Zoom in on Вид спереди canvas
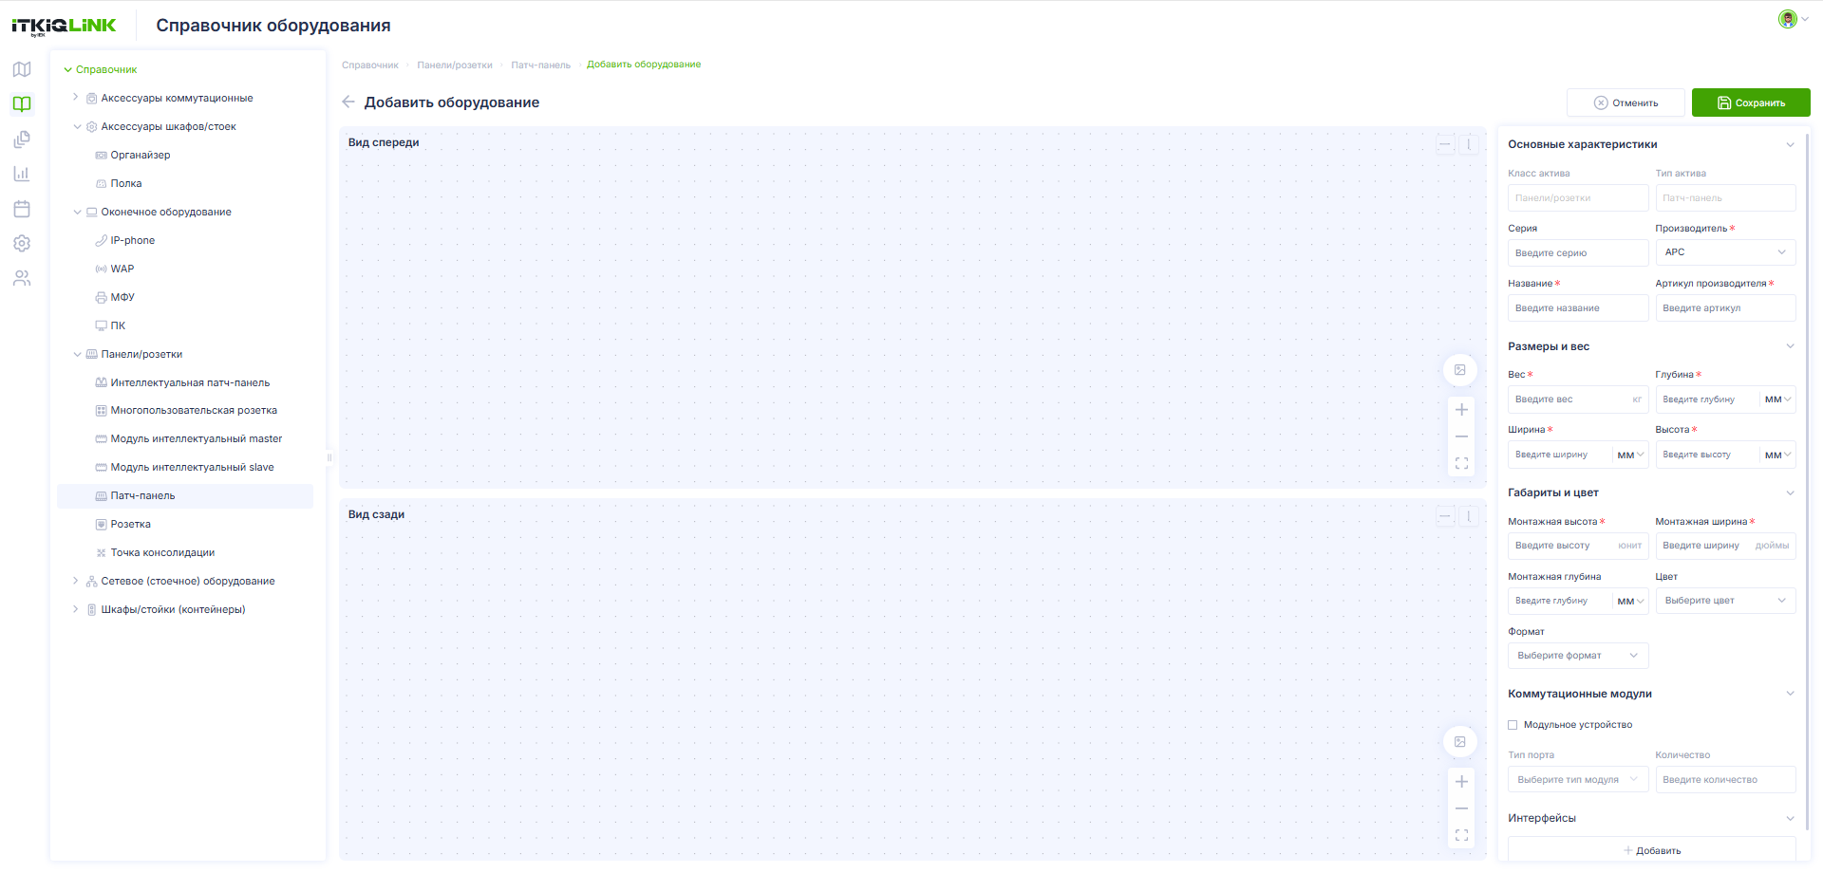1823x873 pixels. pyautogui.click(x=1462, y=410)
